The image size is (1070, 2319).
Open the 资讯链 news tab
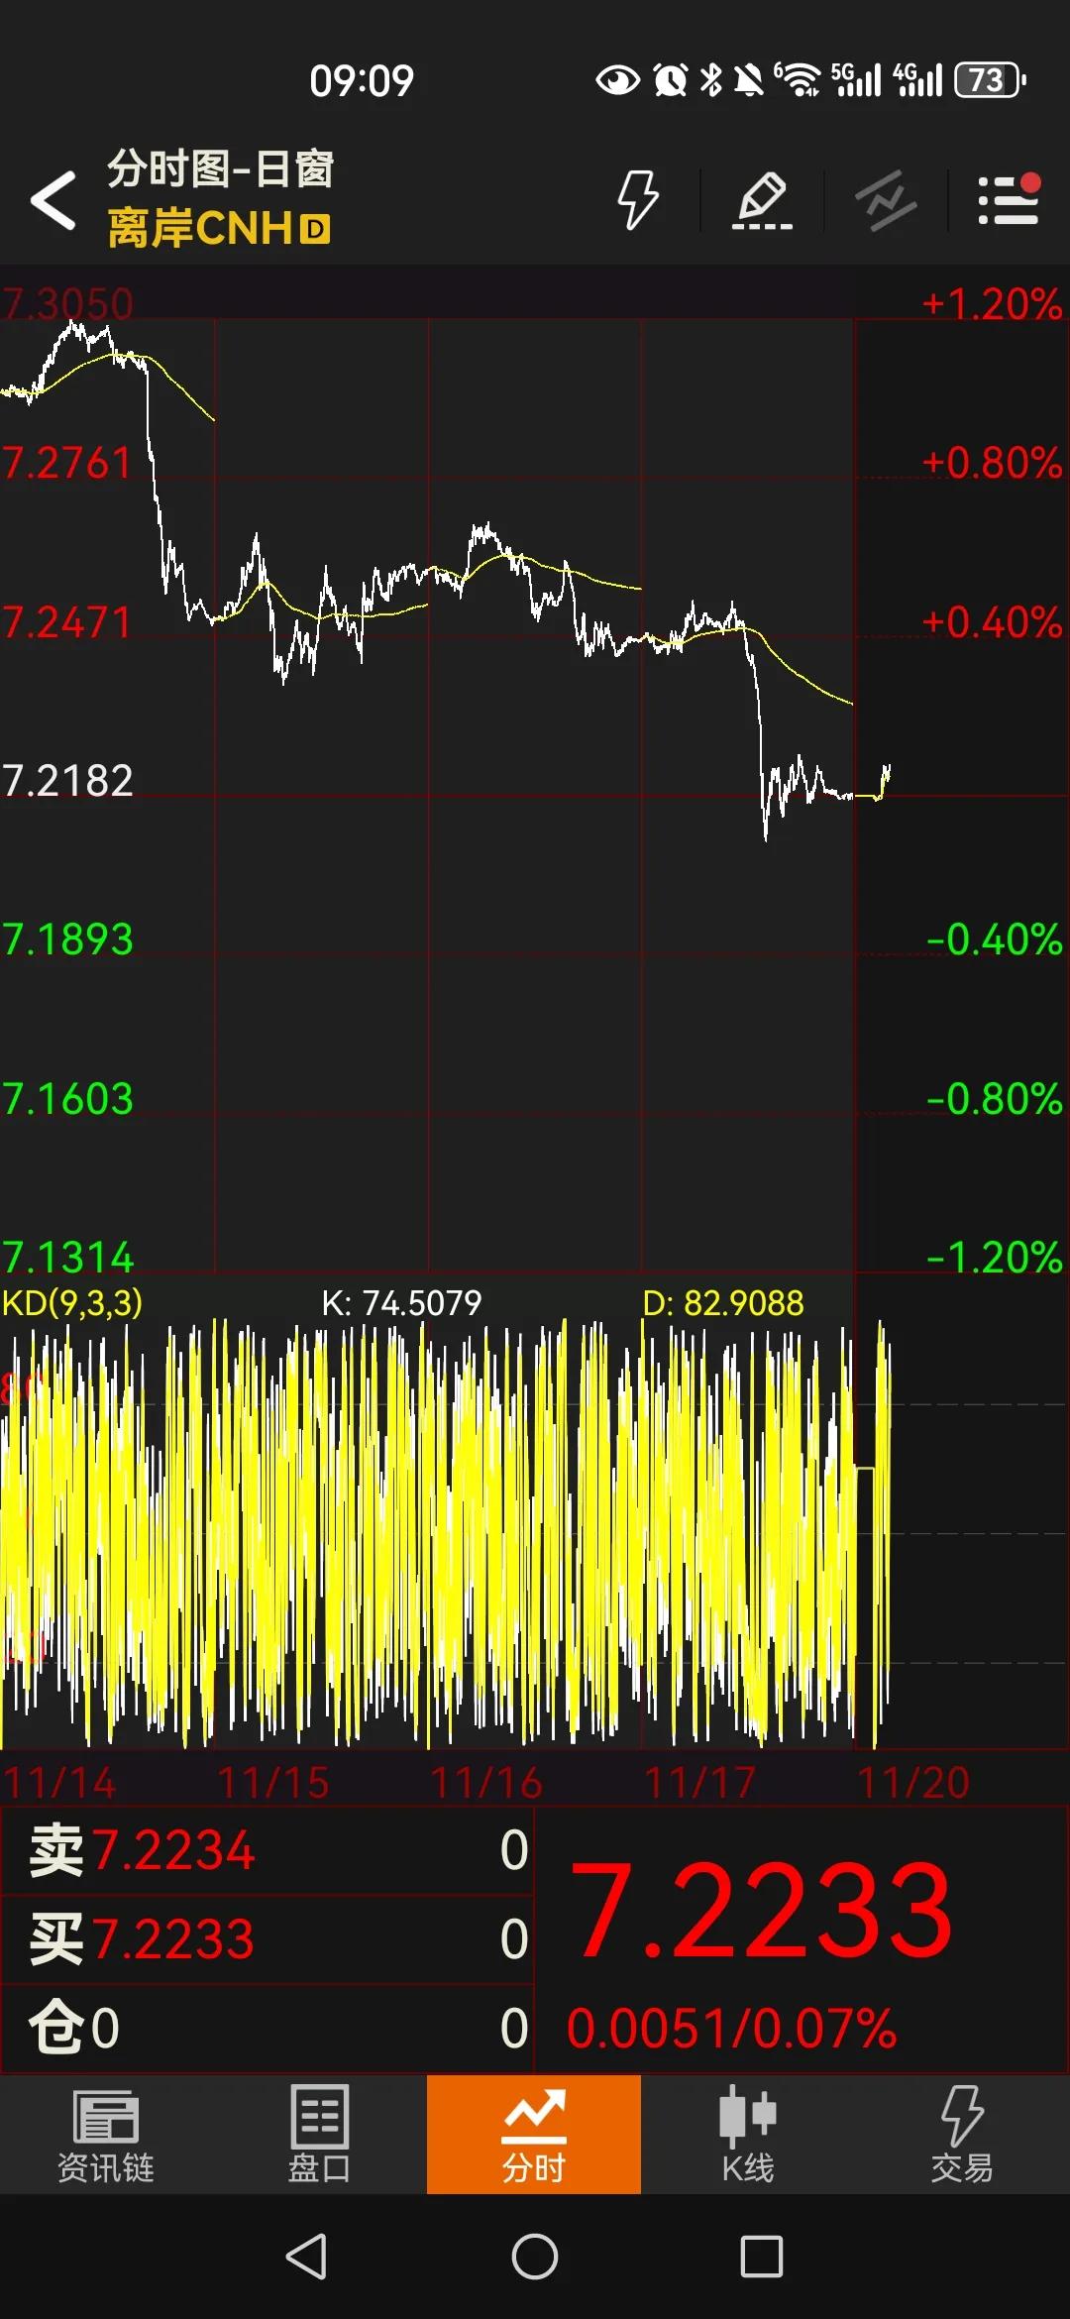(x=106, y=2135)
